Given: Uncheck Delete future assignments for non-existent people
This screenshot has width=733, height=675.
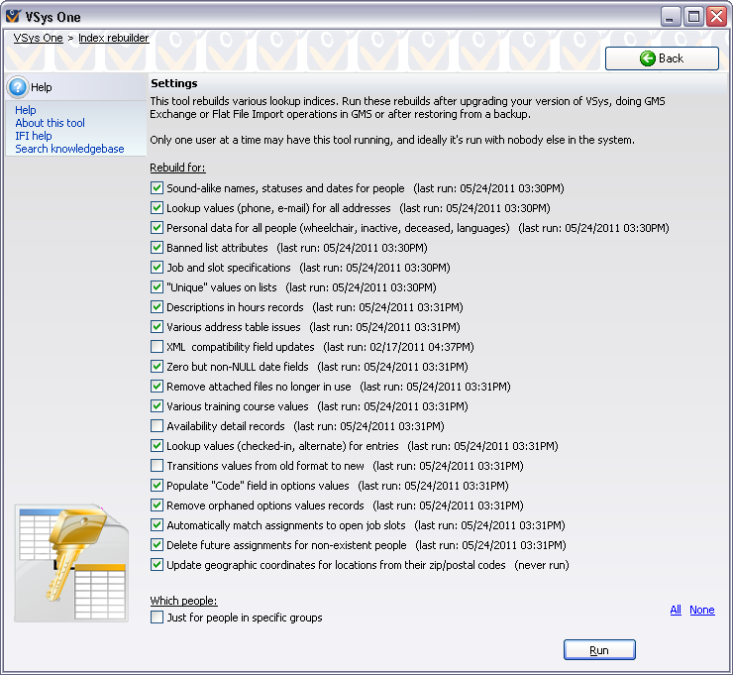Looking at the screenshot, I should coord(157,545).
